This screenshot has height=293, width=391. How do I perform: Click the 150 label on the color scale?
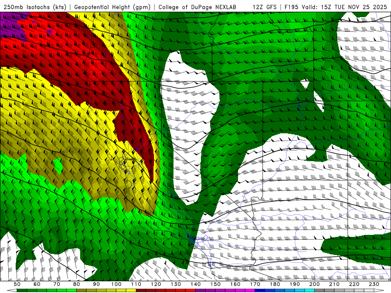tap(215, 284)
